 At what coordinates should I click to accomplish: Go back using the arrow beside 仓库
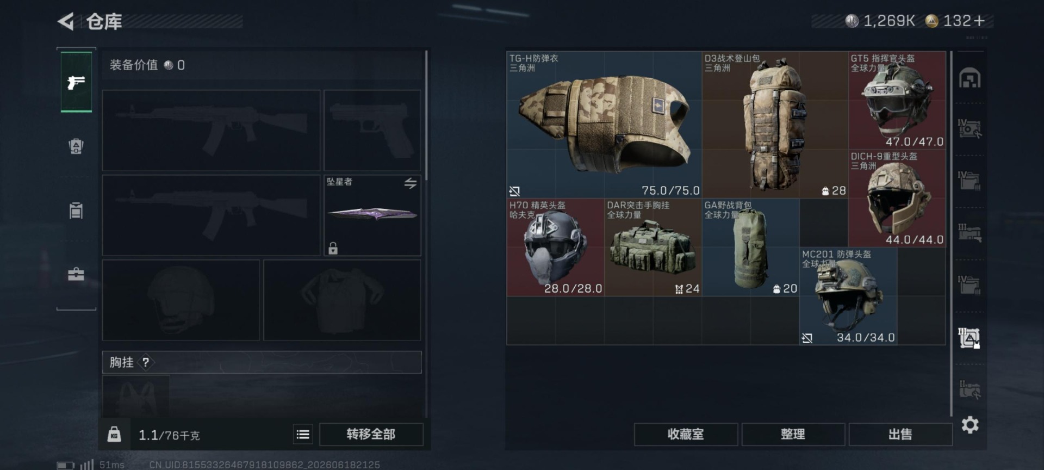pyautogui.click(x=66, y=22)
